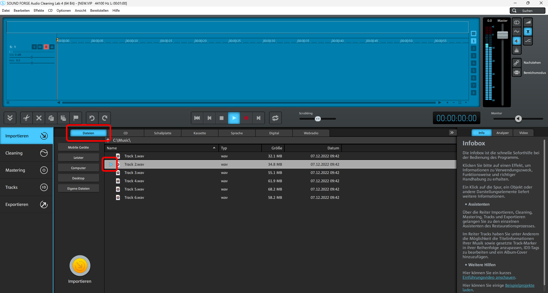Open the Effekte menu

[x=39, y=11]
